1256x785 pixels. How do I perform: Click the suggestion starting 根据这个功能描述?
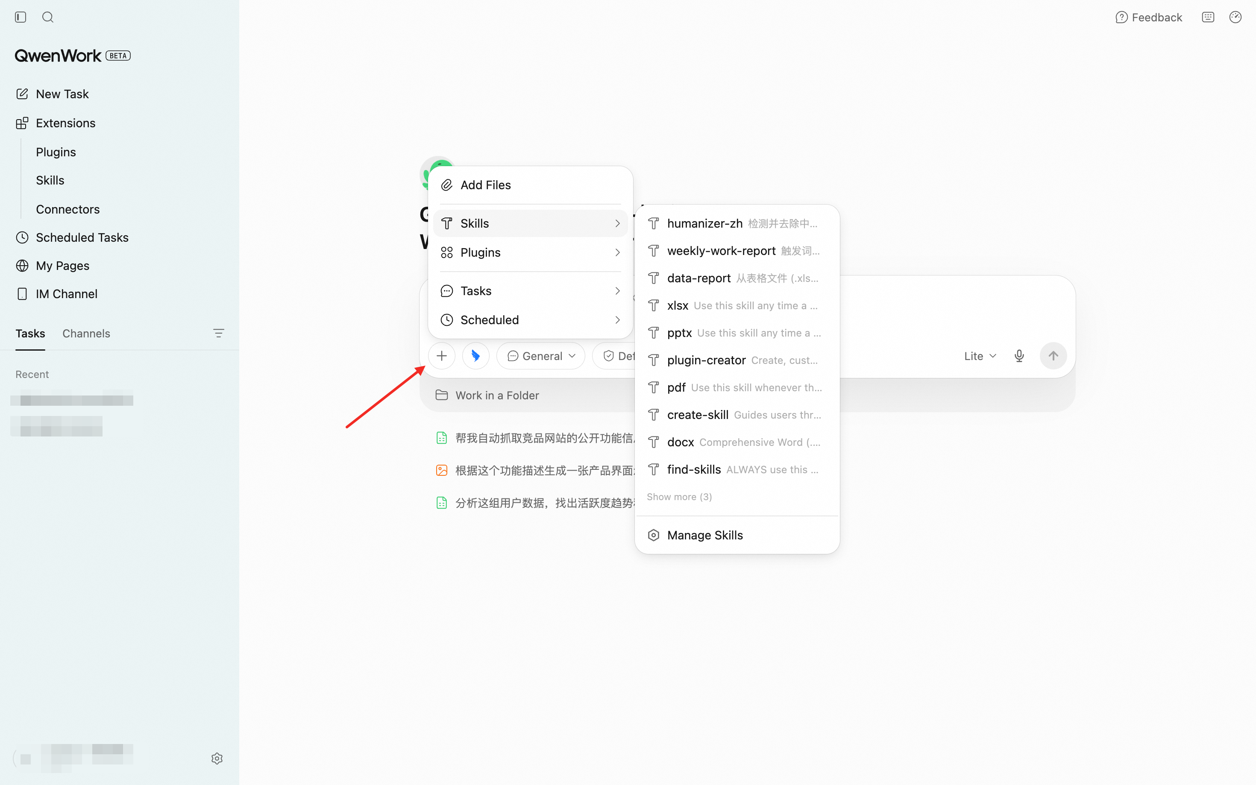pyautogui.click(x=535, y=470)
